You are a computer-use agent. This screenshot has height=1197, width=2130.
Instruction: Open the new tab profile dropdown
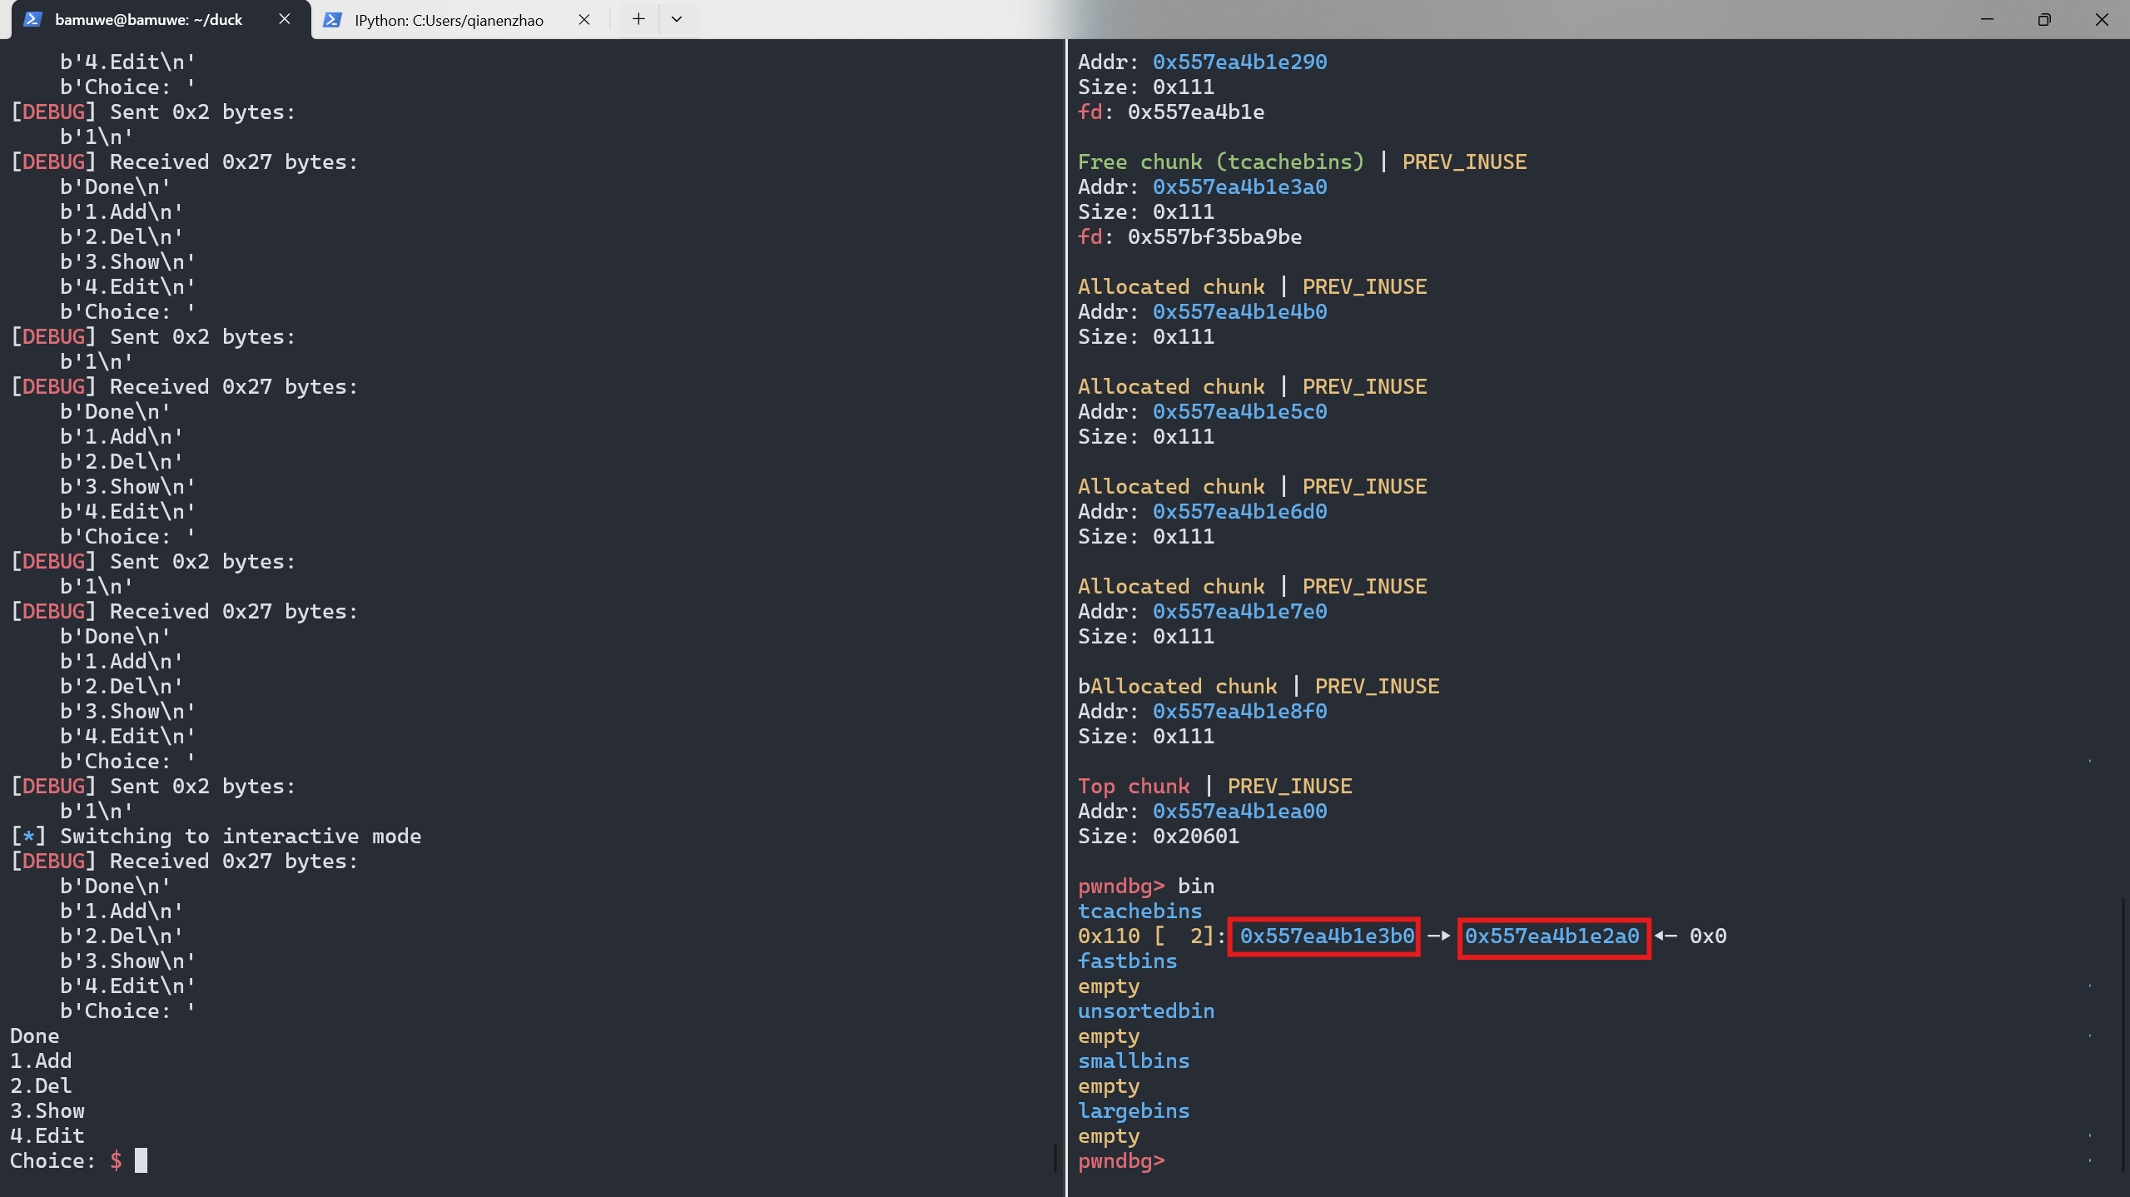(x=677, y=19)
